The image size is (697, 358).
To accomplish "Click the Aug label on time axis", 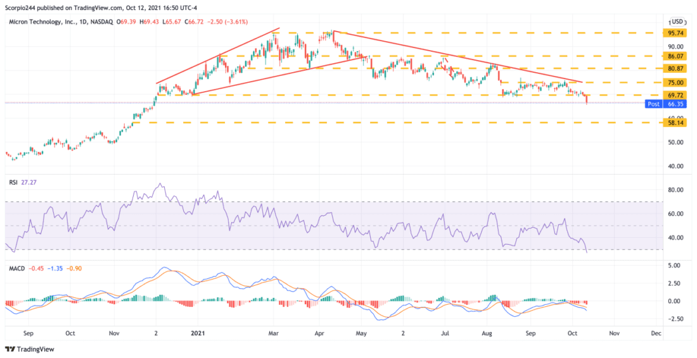I will click(487, 332).
